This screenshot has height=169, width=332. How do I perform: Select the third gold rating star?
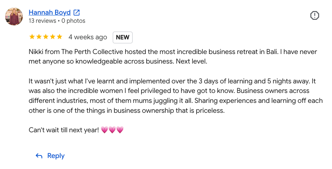point(46,37)
